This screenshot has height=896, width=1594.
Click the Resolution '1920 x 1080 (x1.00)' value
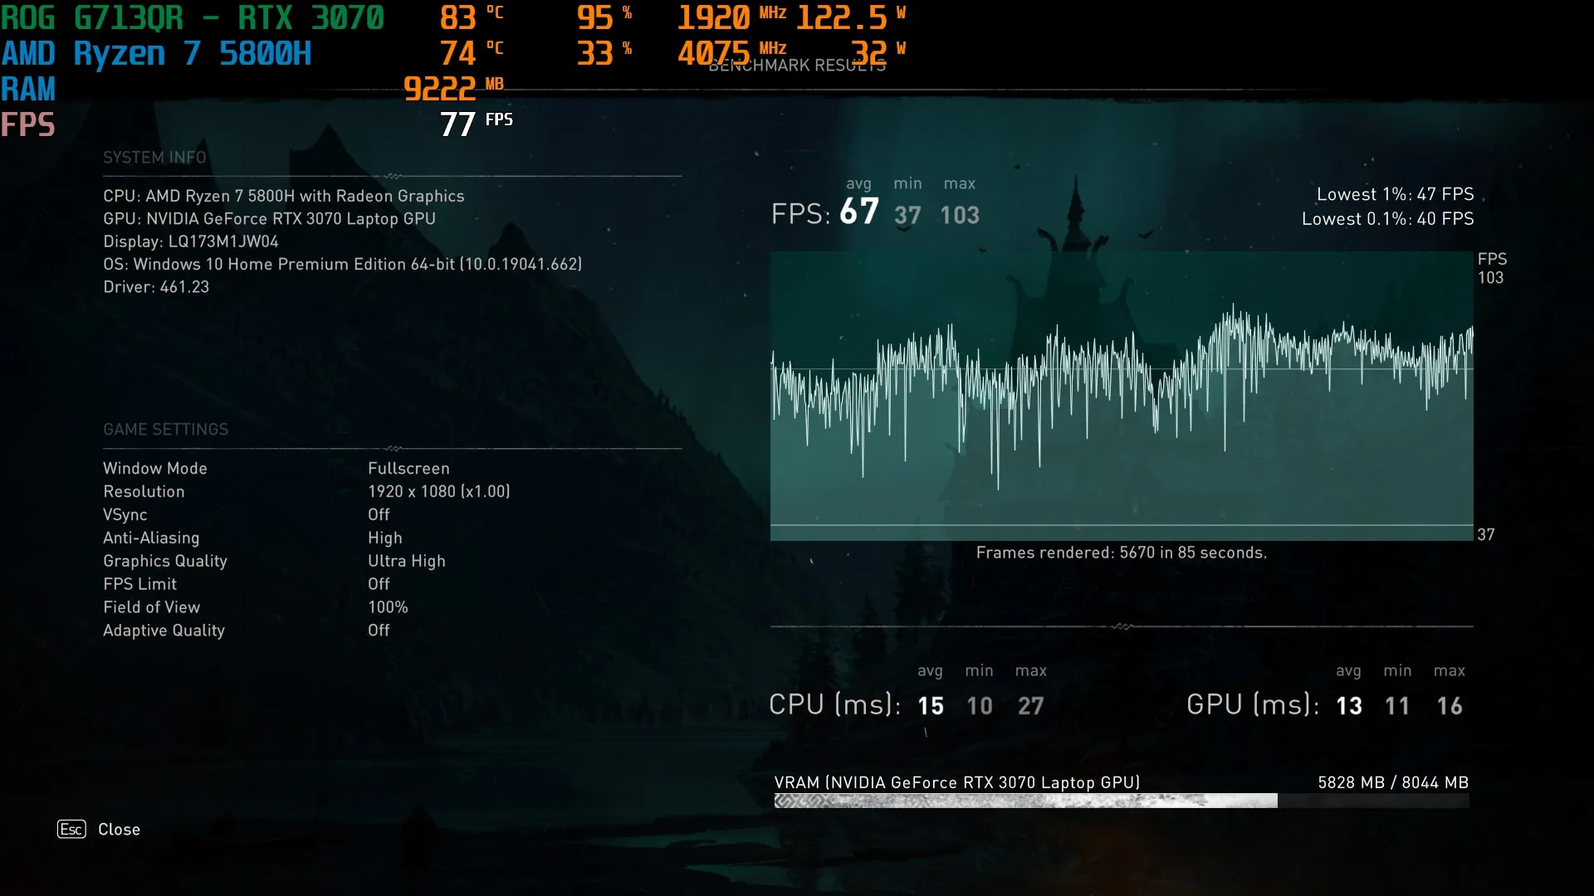439,491
